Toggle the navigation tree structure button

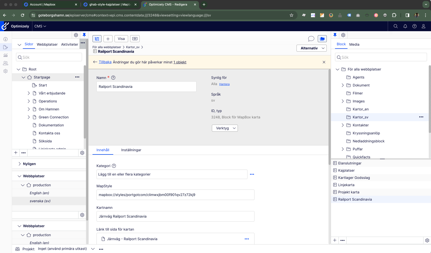pos(97,39)
